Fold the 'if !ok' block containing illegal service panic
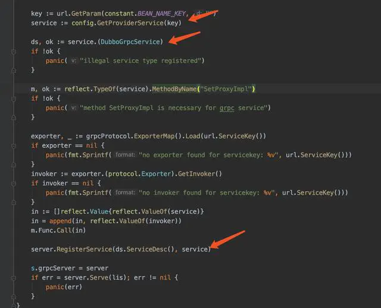381x308 pixels. 14,52
